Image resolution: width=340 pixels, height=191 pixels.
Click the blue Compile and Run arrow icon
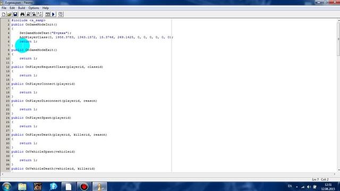[x=53, y=14]
